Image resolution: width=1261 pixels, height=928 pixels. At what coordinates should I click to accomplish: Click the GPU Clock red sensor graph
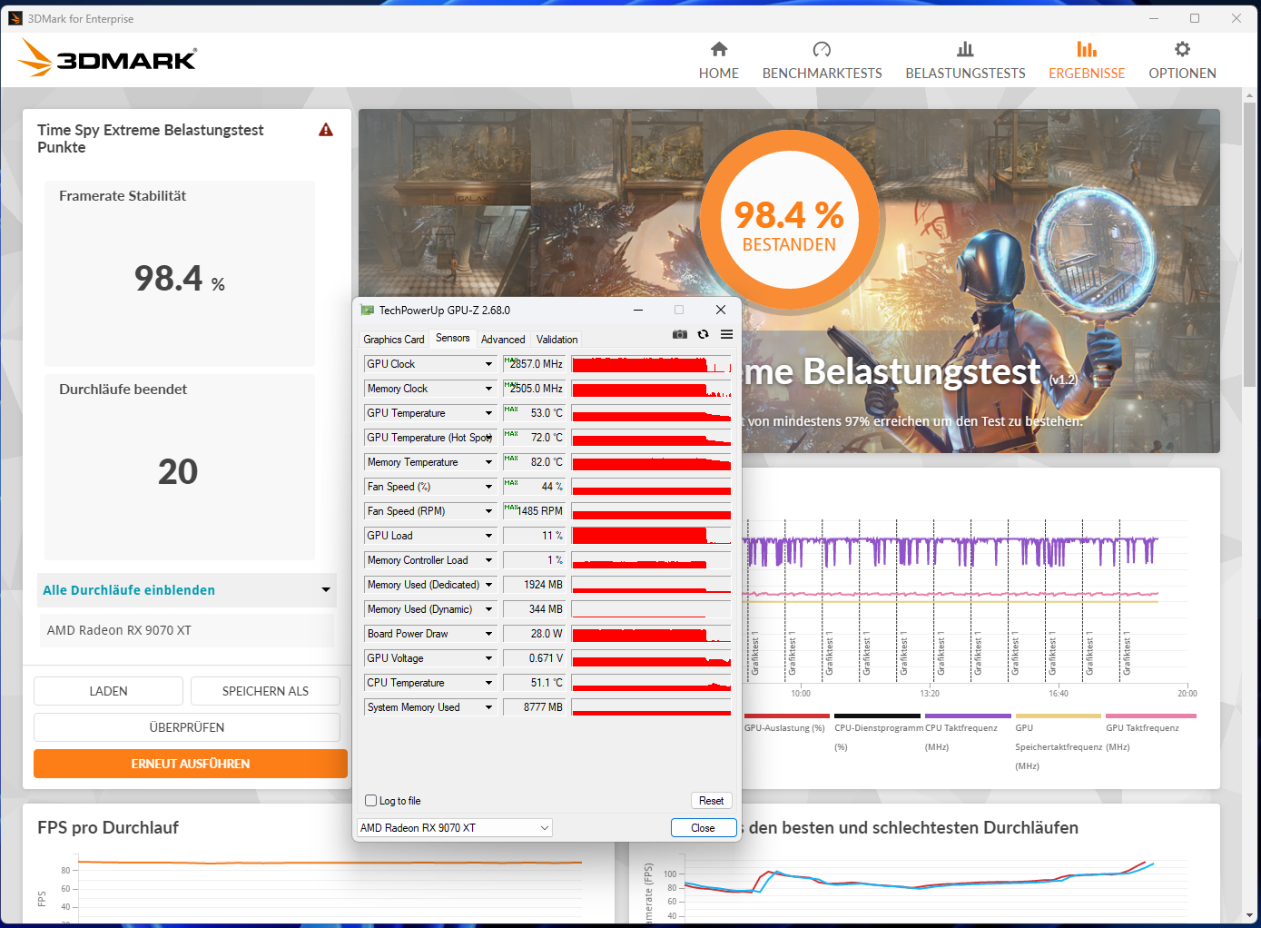click(x=651, y=364)
